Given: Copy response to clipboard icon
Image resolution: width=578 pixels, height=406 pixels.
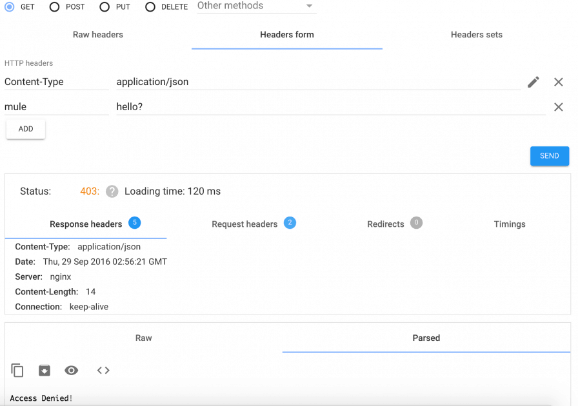Looking at the screenshot, I should [17, 371].
